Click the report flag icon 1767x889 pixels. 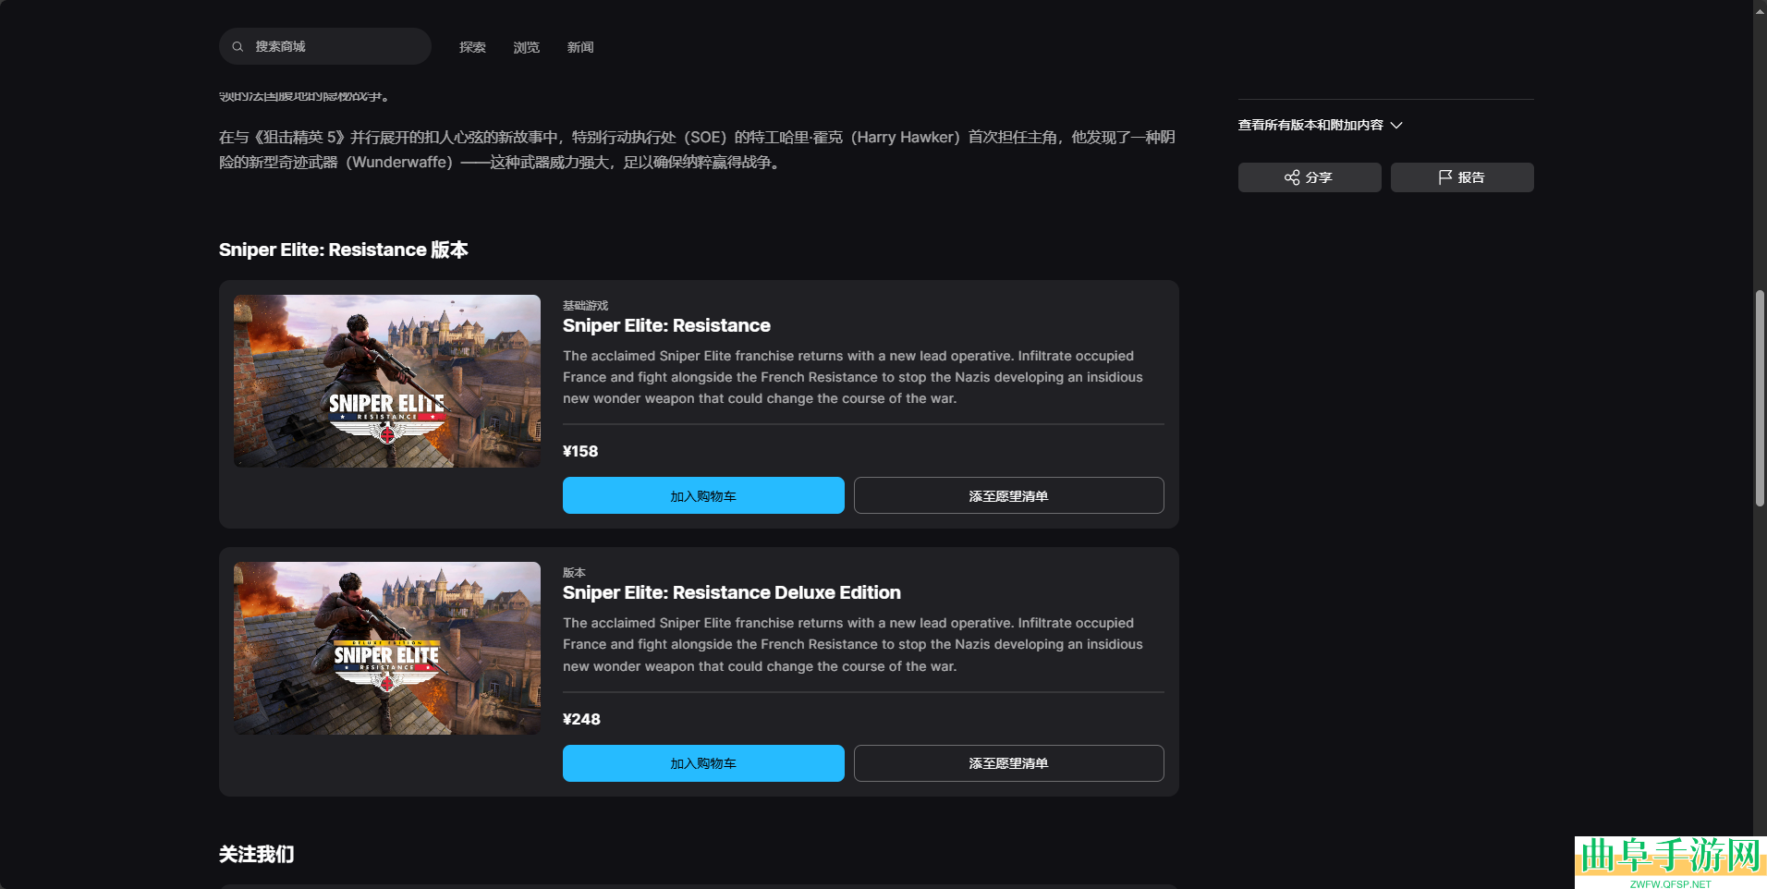[x=1444, y=177]
